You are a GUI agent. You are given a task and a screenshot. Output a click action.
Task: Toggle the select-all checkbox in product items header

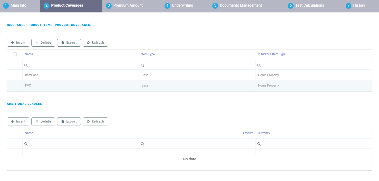pyautogui.click(x=15, y=54)
